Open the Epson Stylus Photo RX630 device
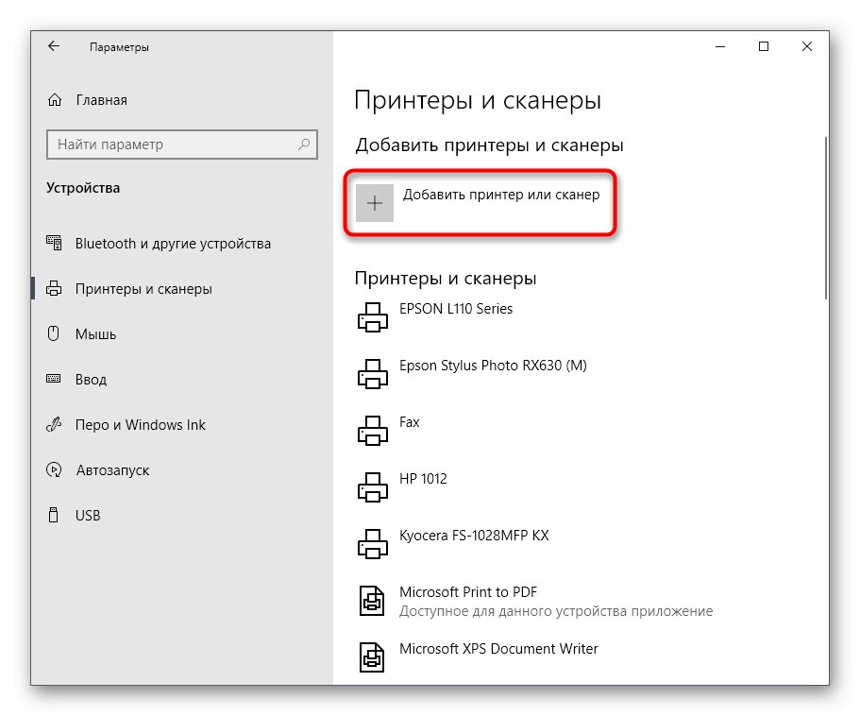Image resolution: width=860 pixels, height=716 pixels. pos(372,373)
